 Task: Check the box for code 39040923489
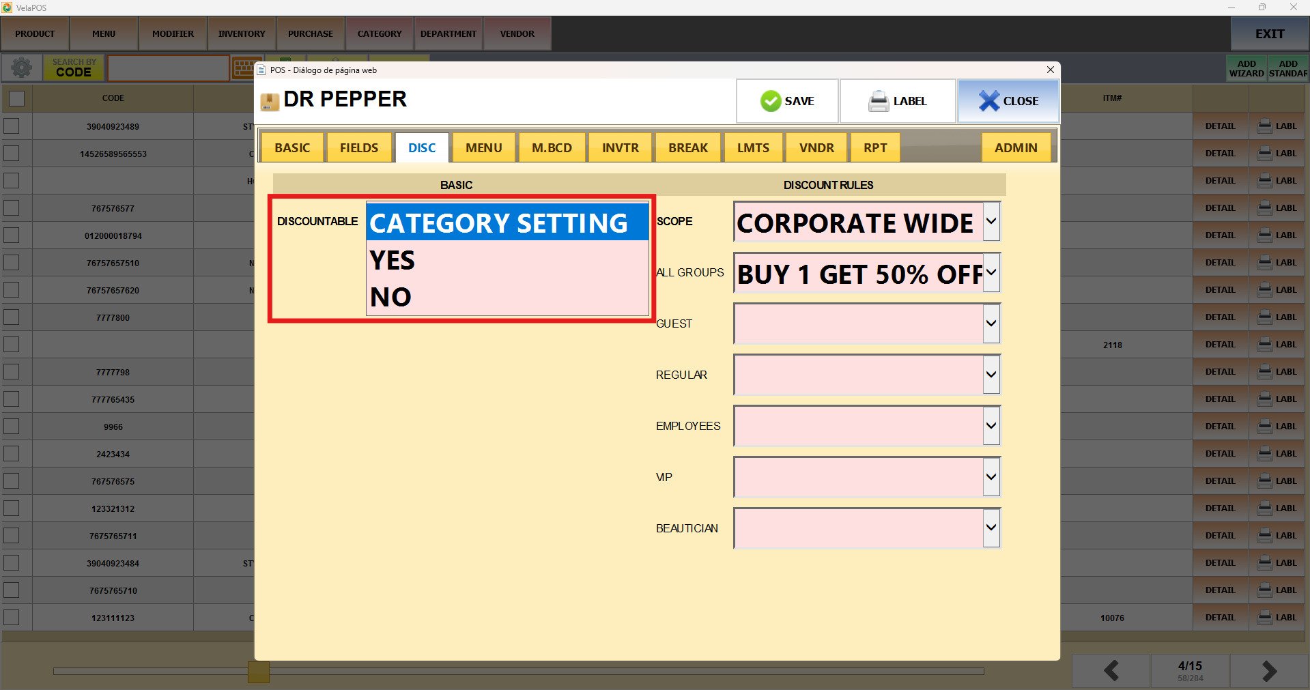pos(12,126)
